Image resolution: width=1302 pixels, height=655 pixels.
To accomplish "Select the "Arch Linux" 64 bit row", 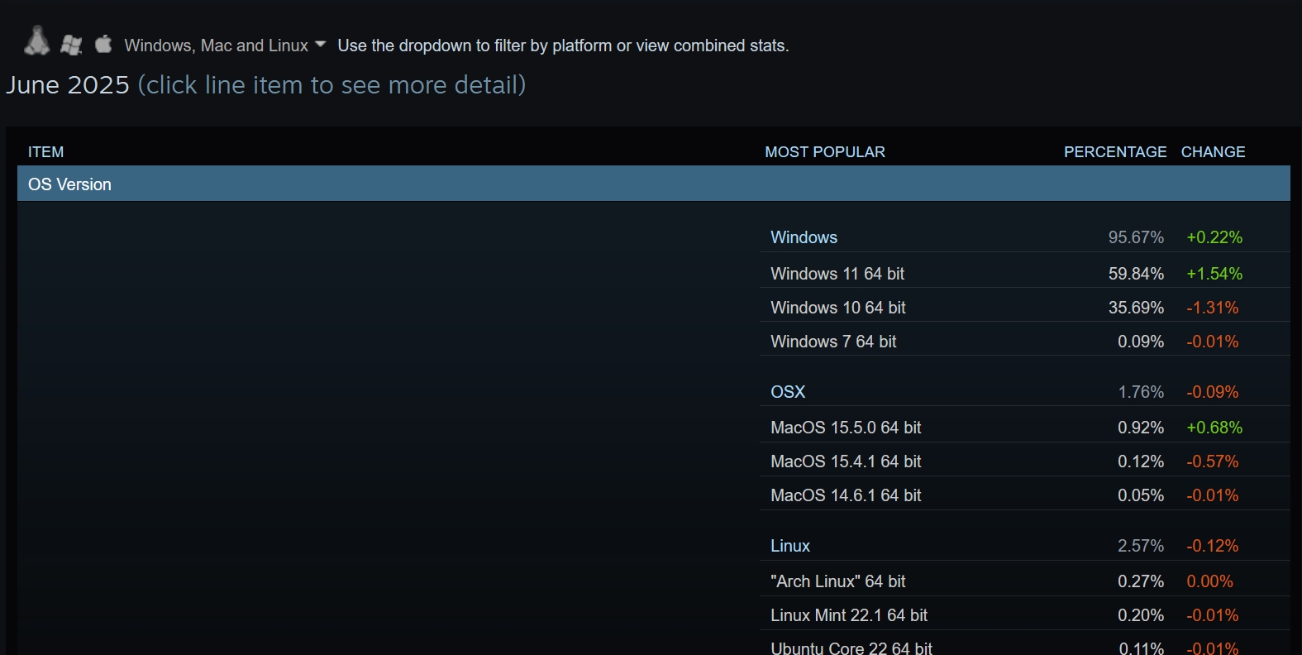I will tap(1025, 581).
